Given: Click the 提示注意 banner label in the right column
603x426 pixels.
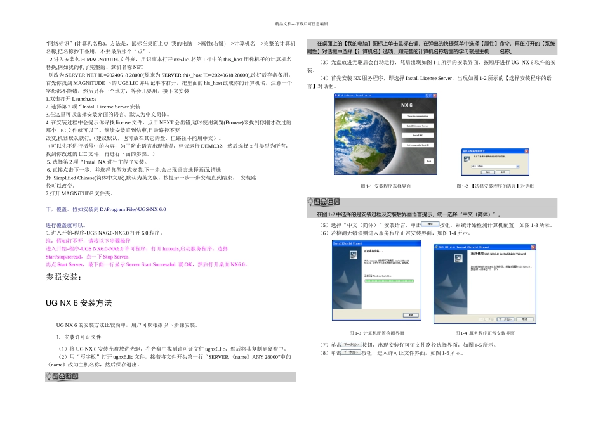Looking at the screenshot, I should coord(326,202).
